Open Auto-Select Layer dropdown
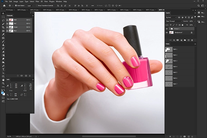 click(30, 6)
